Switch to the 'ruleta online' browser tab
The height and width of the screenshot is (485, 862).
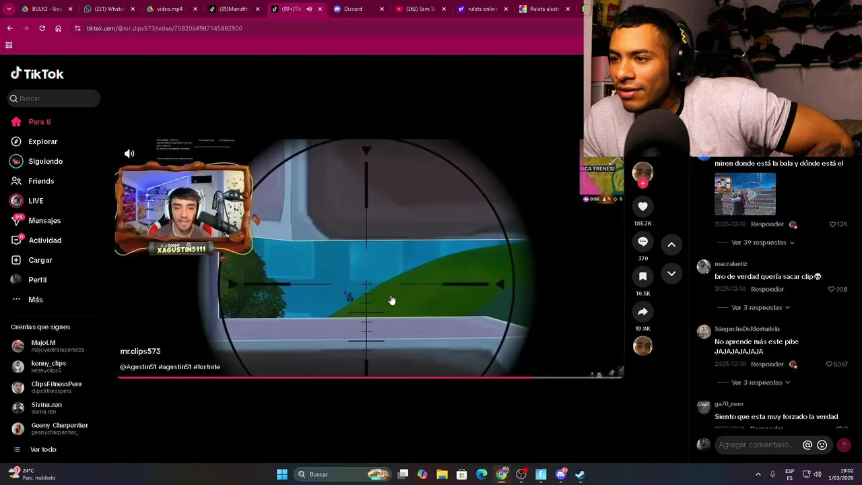coord(483,9)
